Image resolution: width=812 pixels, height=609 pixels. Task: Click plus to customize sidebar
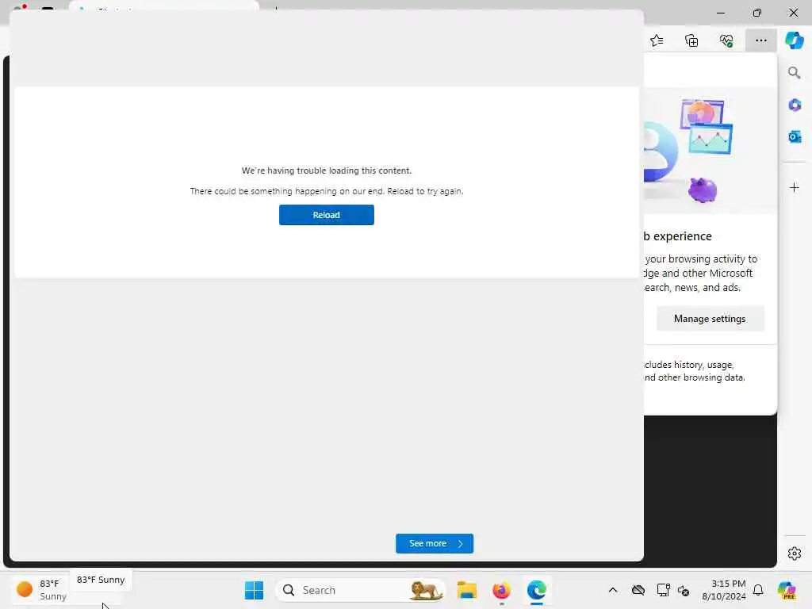[795, 187]
